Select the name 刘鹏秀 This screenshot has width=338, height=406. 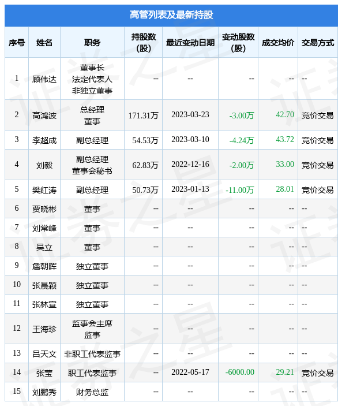pos(44,392)
